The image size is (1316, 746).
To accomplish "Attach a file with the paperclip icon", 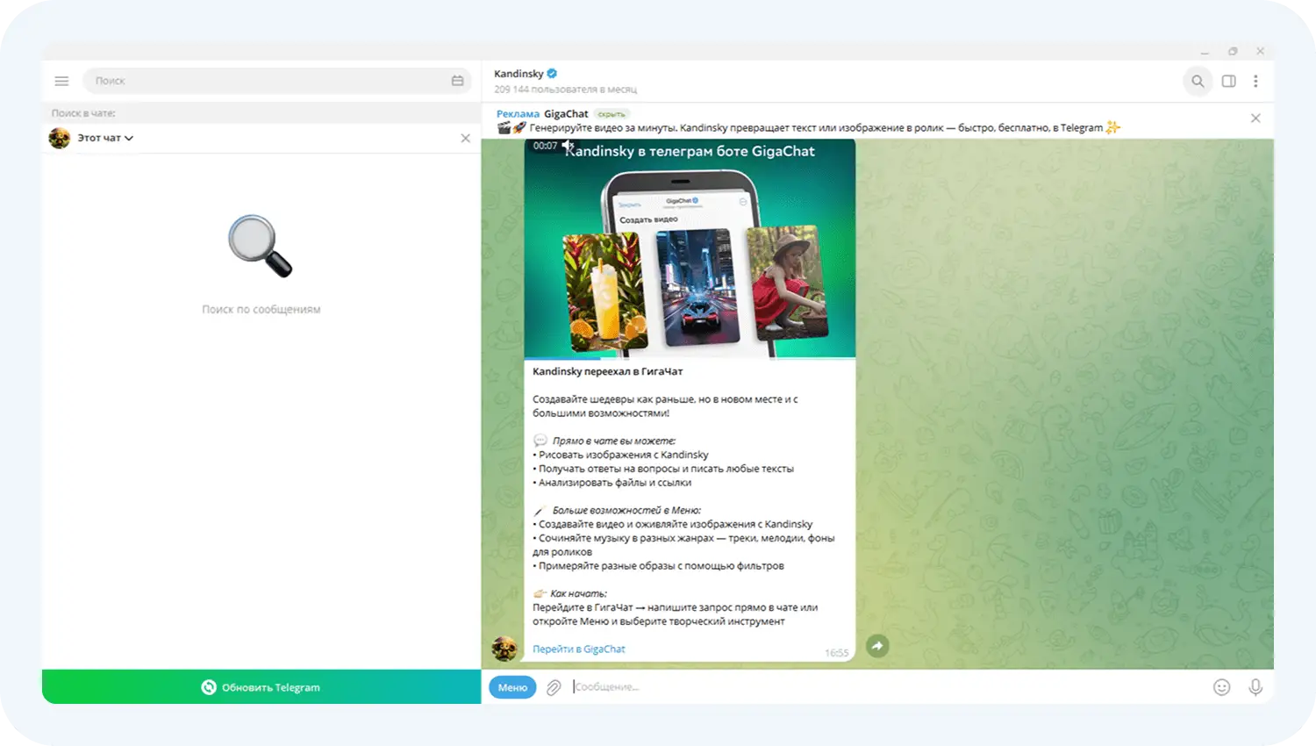I will [x=554, y=687].
